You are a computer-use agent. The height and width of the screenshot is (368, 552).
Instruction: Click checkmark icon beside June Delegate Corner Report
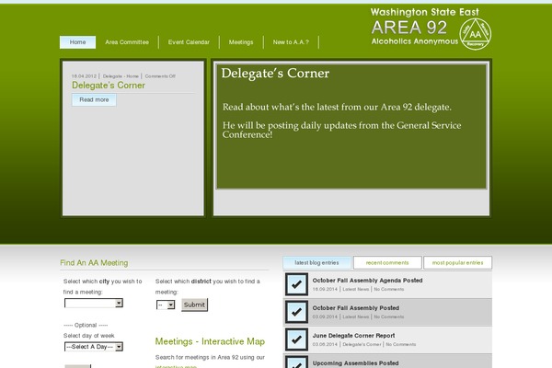pos(296,339)
